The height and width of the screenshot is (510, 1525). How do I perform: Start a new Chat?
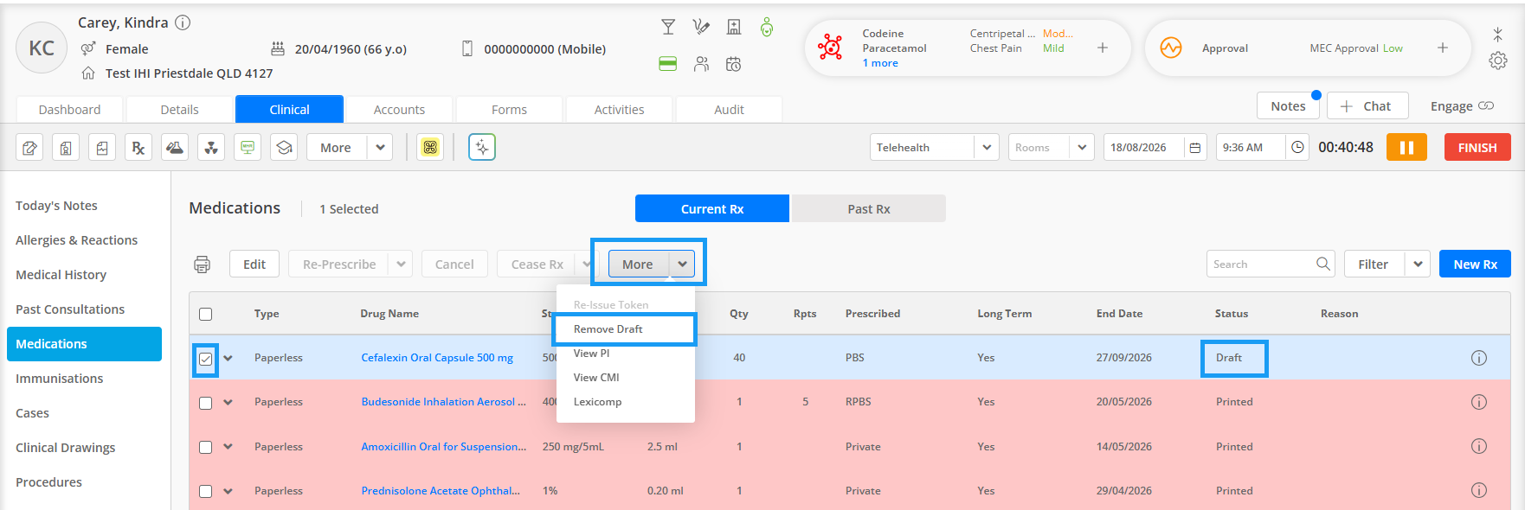tap(1367, 106)
